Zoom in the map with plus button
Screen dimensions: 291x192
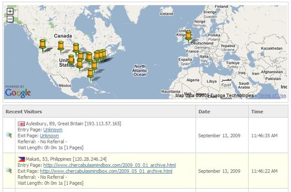[x=10, y=11]
